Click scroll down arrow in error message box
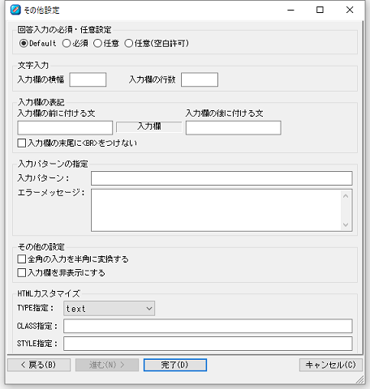This screenshot has width=370, height=389. coord(346,224)
